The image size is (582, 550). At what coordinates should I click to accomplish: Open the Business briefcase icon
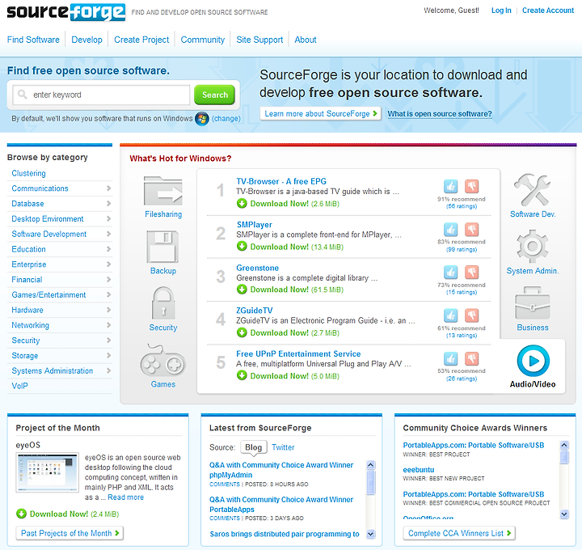pos(532,302)
